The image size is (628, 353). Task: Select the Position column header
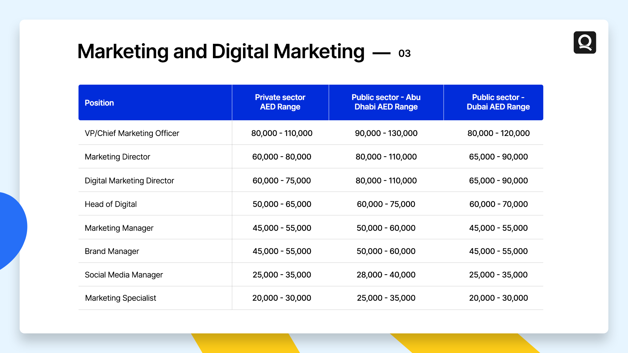(x=99, y=103)
